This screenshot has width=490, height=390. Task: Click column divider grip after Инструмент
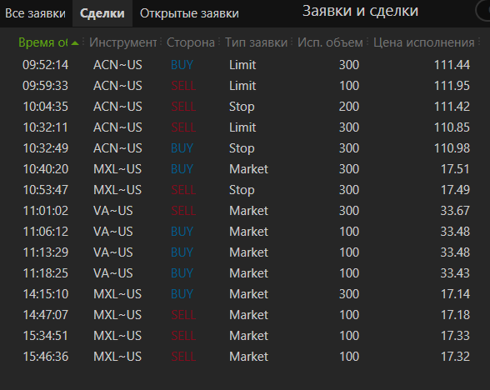pos(162,42)
